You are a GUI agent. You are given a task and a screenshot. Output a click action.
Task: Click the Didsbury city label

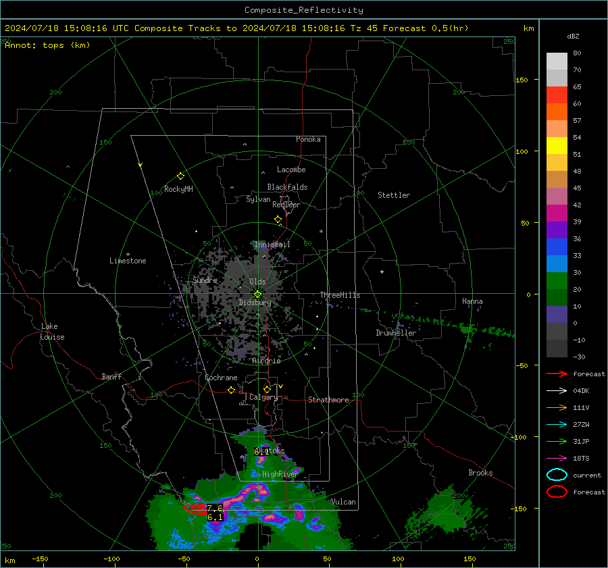pos(255,303)
